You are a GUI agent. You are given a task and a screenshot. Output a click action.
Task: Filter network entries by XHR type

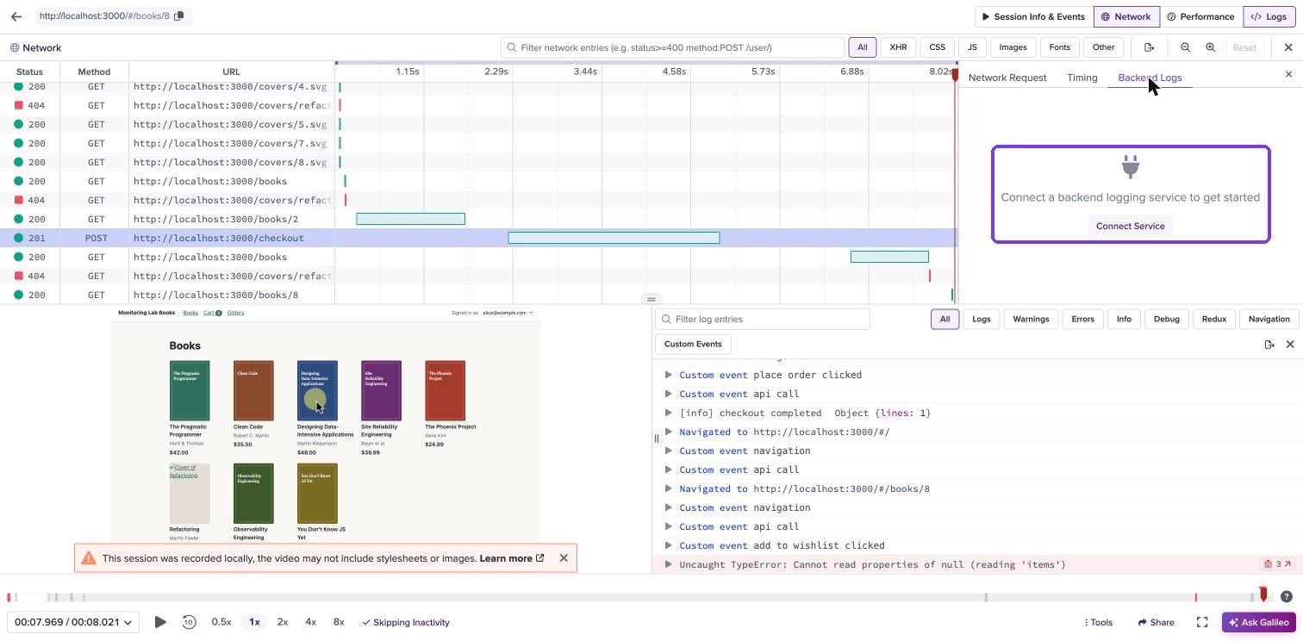pyautogui.click(x=898, y=47)
